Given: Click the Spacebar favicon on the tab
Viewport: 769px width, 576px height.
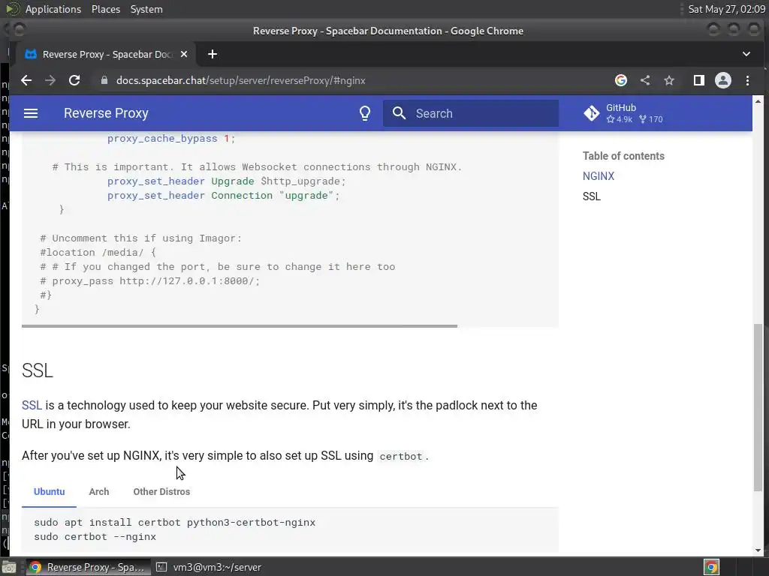Looking at the screenshot, I should click(x=31, y=54).
